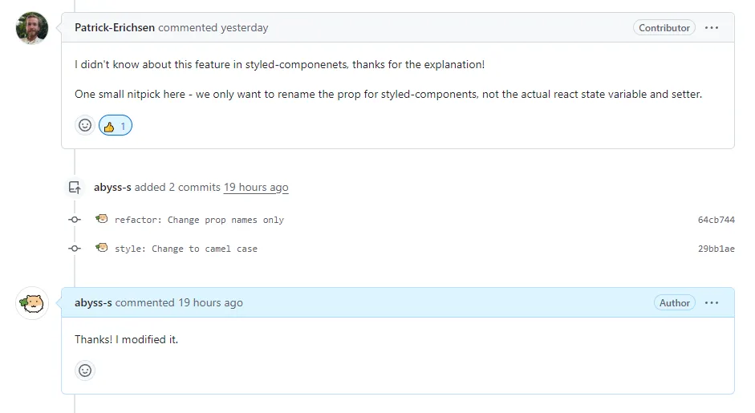
Task: Click abyss-s large hamster avatar
Action: 32,303
